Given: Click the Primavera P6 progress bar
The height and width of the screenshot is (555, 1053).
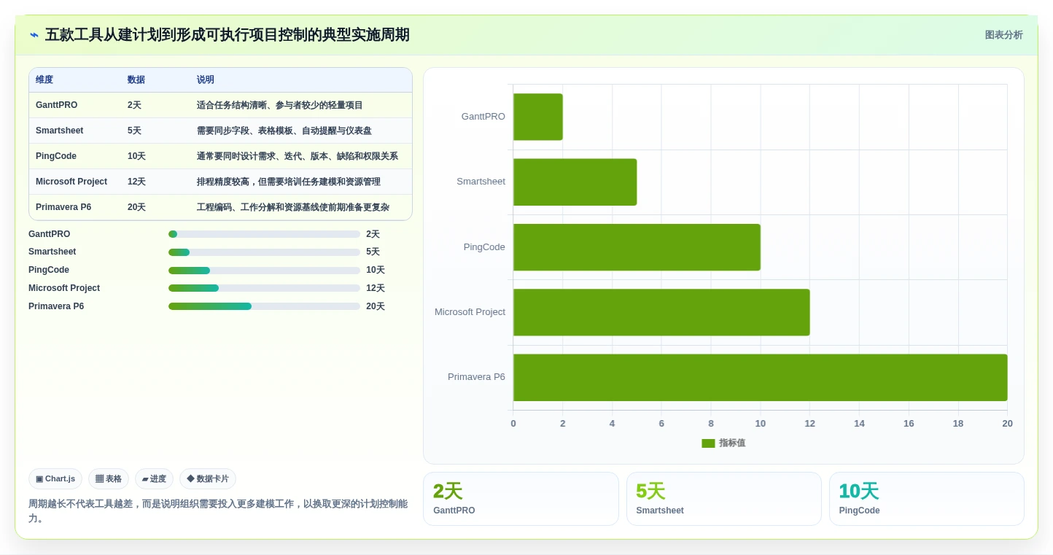Looking at the screenshot, I should [264, 306].
